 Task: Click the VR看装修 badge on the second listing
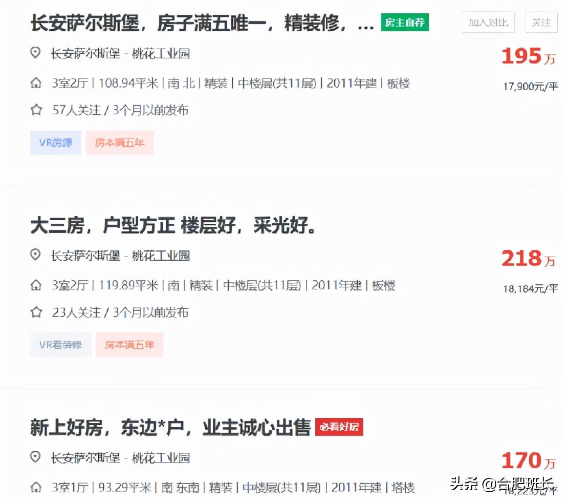coord(60,345)
